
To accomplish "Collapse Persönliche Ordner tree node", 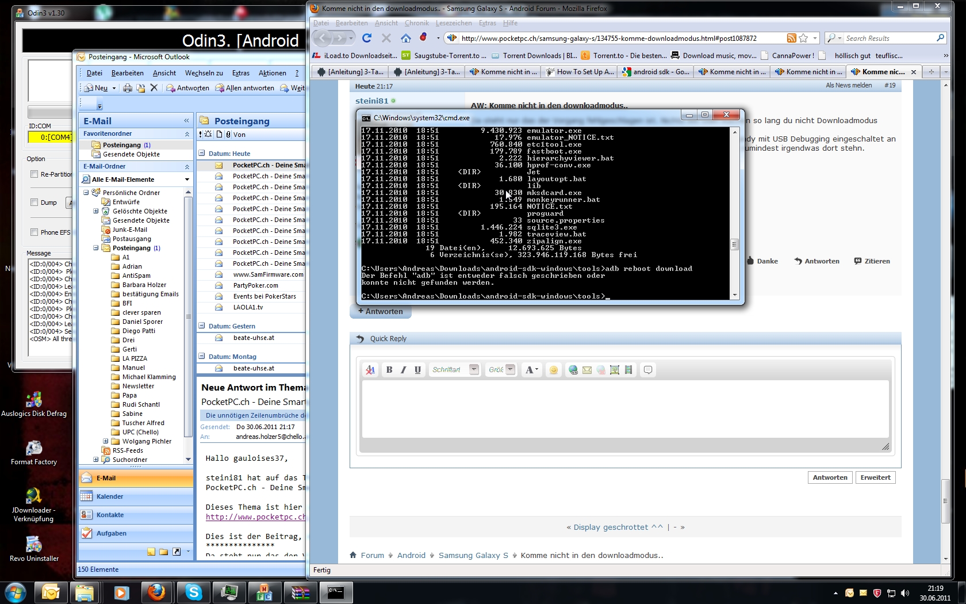I will pos(86,193).
